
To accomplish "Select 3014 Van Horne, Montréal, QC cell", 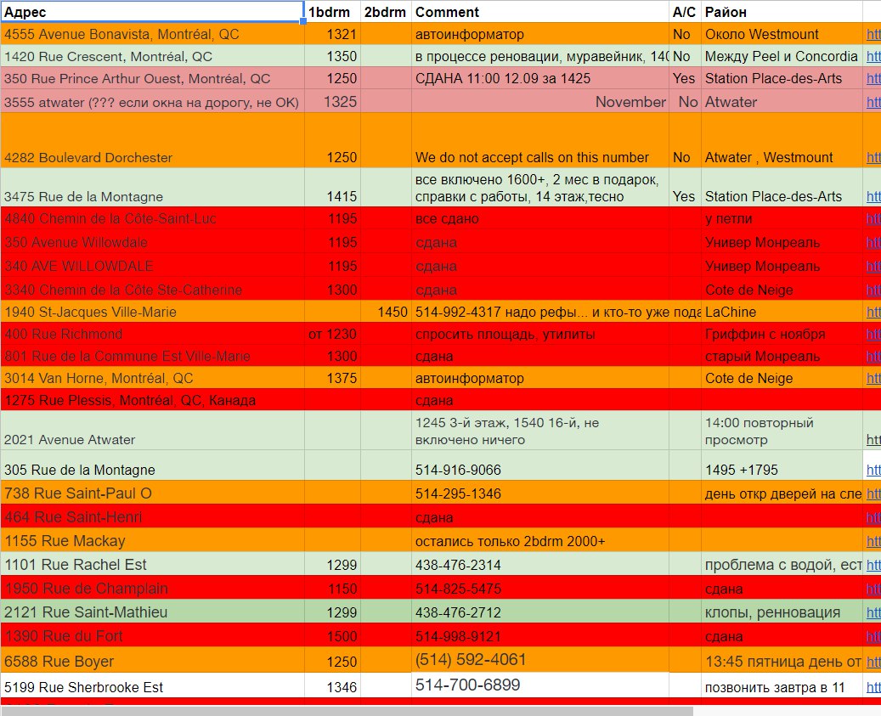I will coord(152,378).
